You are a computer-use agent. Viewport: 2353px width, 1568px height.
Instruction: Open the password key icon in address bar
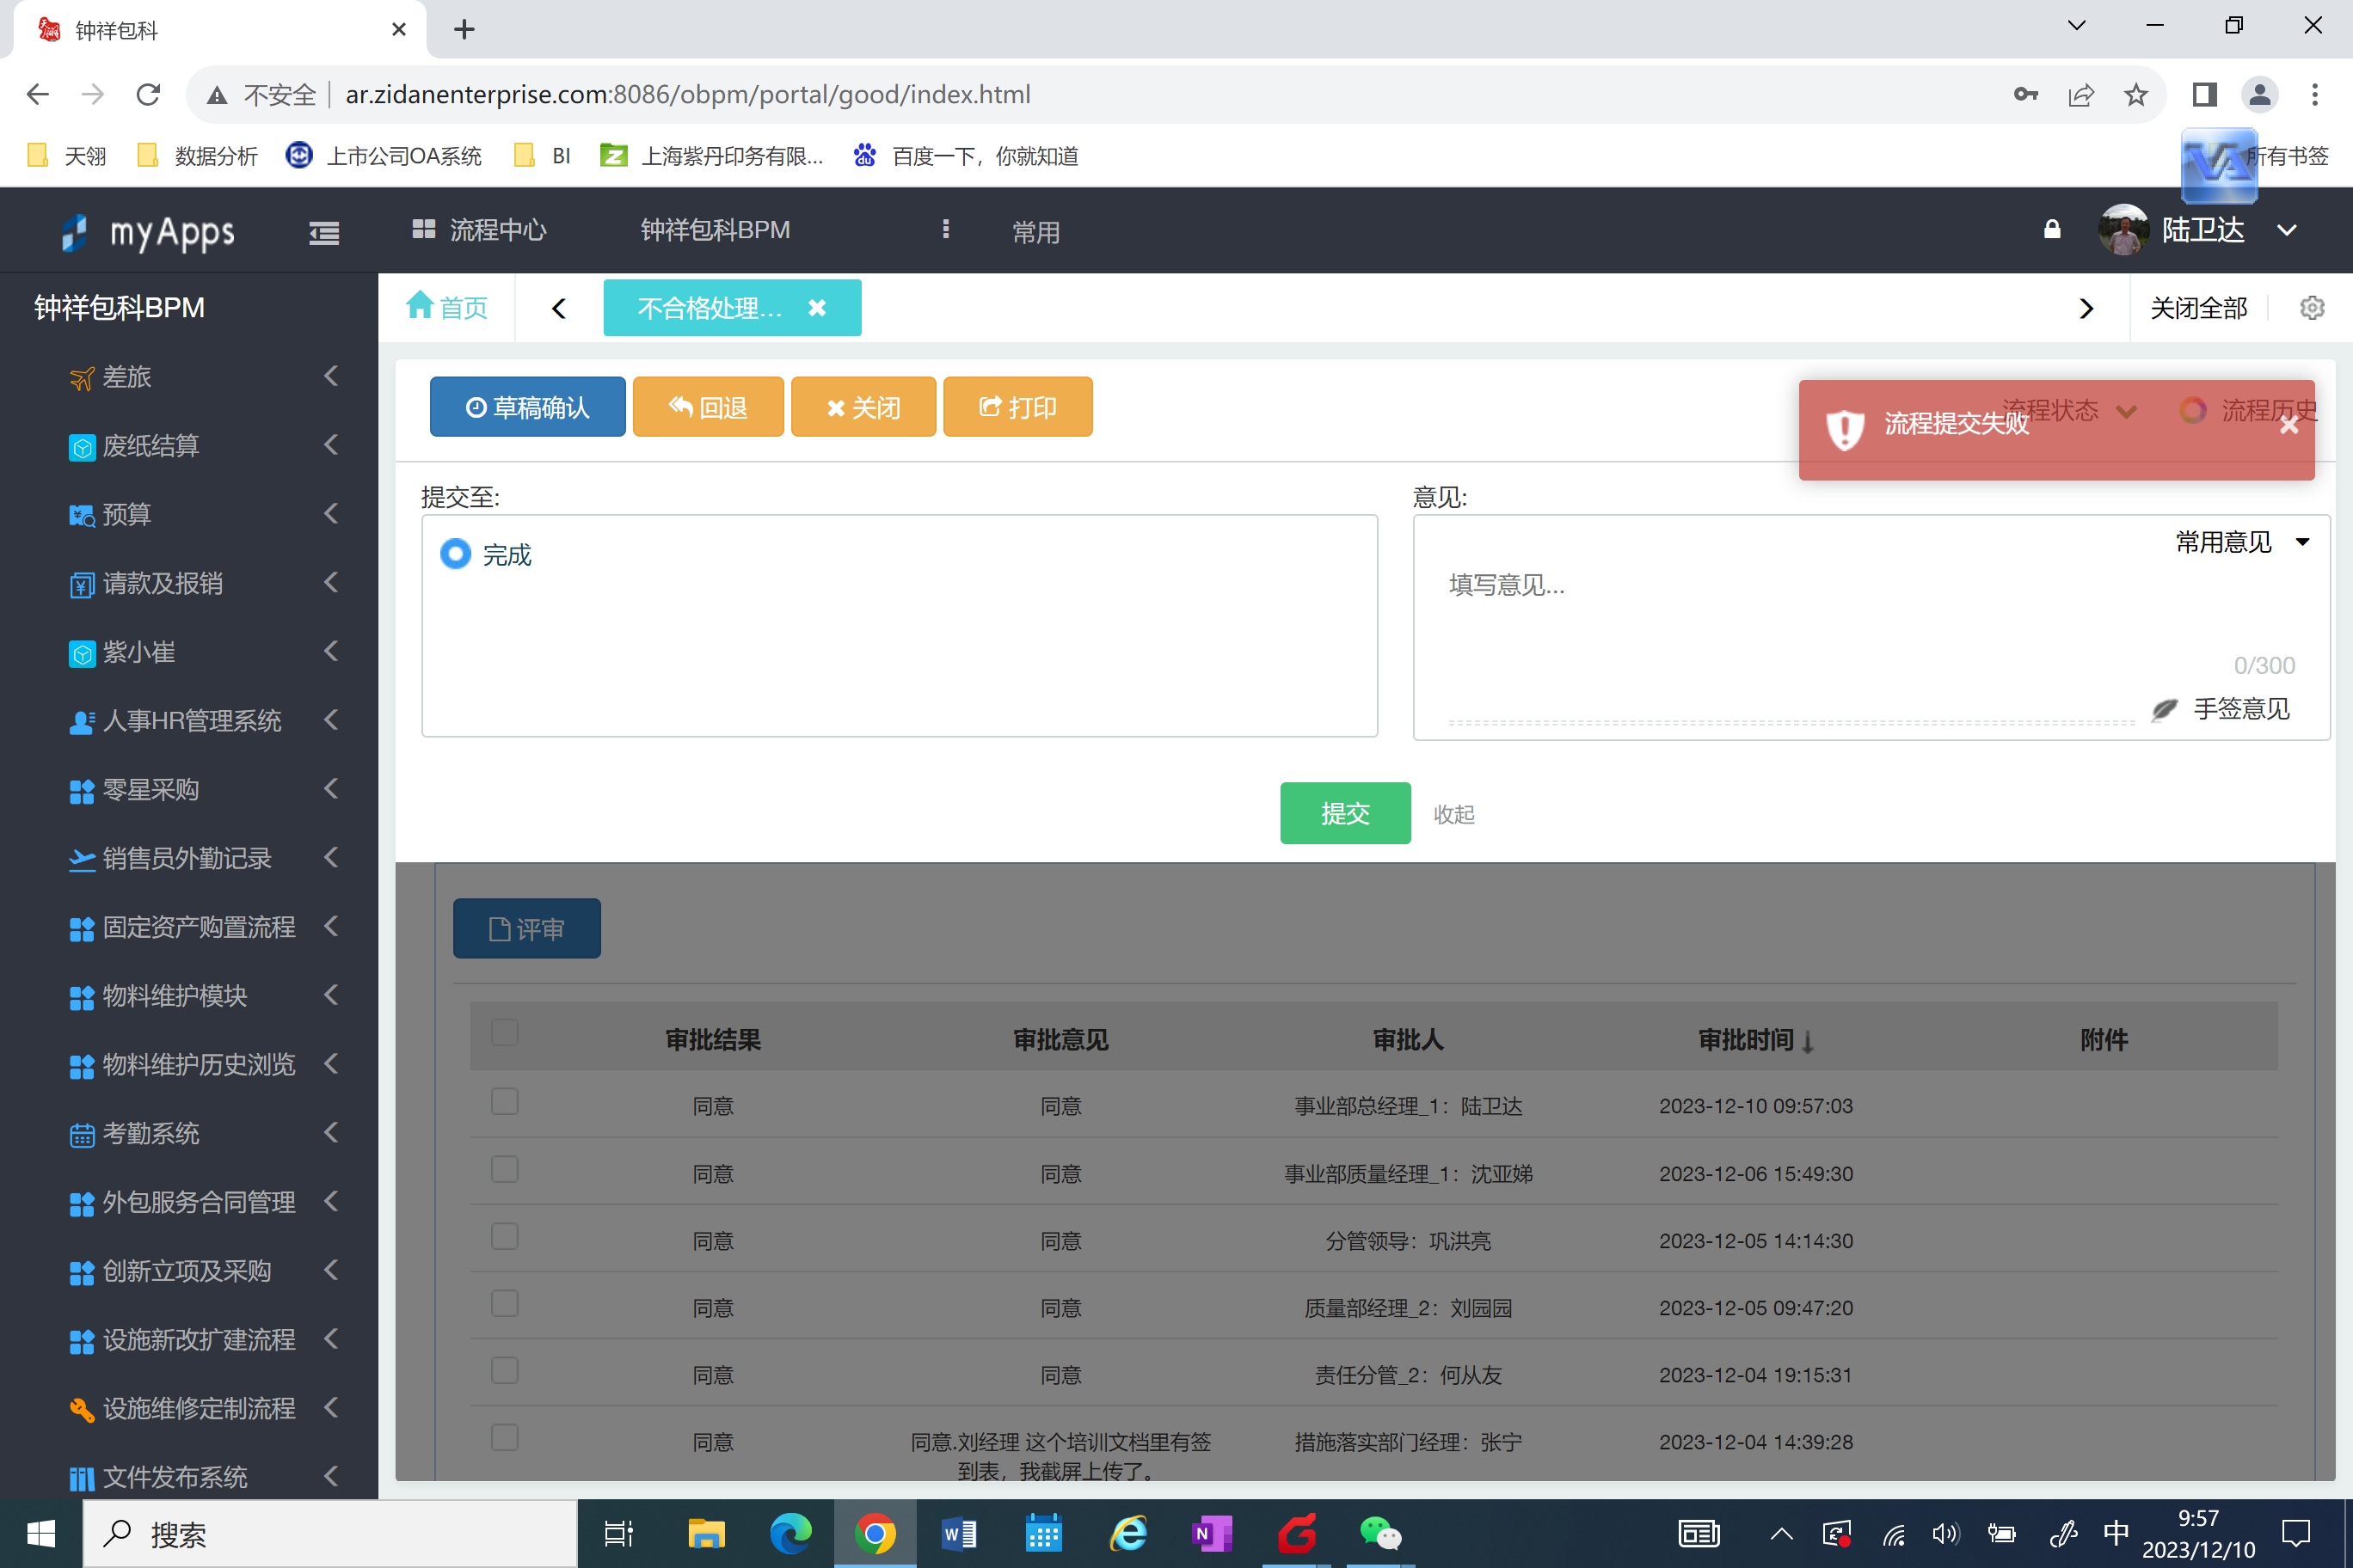(x=2026, y=94)
